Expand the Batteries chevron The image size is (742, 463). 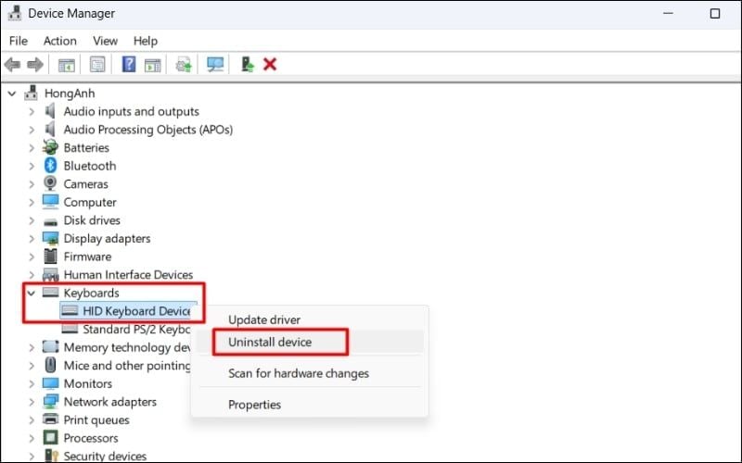32,148
